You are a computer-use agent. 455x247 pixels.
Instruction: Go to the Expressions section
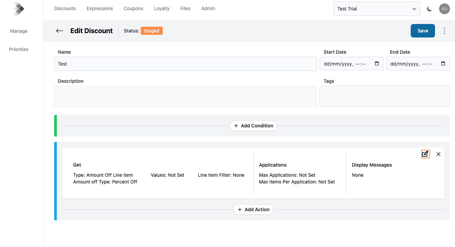100,8
